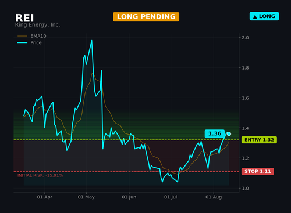The height and width of the screenshot is (213, 291).
Task: Click the STOP 1.11 label
Action: tap(258, 171)
